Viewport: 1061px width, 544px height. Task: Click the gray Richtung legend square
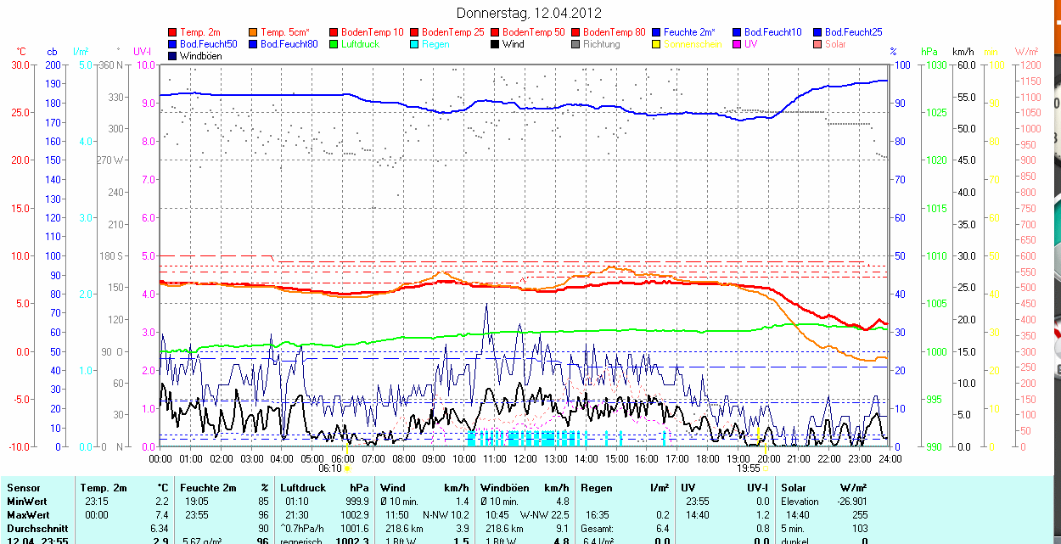coord(576,44)
